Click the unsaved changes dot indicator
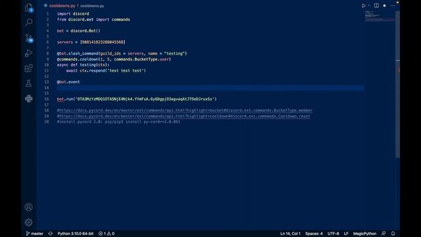This screenshot has width=421, height=237. (384, 6)
